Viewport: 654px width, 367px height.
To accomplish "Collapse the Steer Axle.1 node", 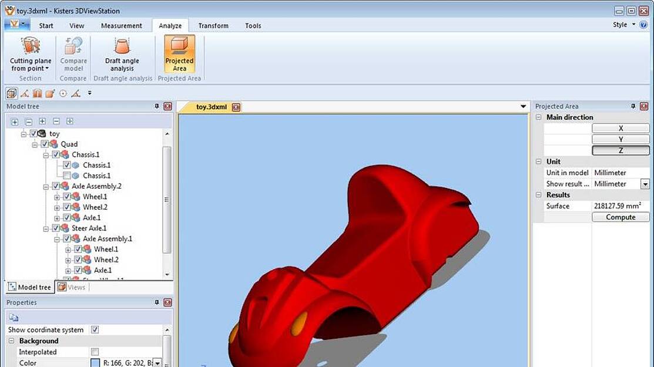I will (46, 228).
